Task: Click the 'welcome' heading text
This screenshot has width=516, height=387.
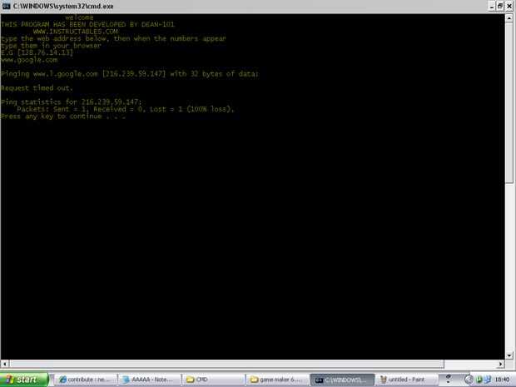Action: tap(79, 17)
